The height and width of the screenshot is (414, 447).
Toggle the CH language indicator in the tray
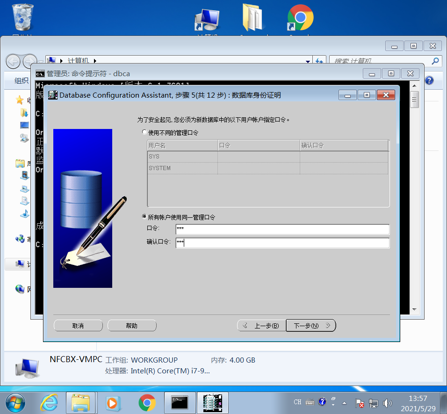[x=297, y=402]
